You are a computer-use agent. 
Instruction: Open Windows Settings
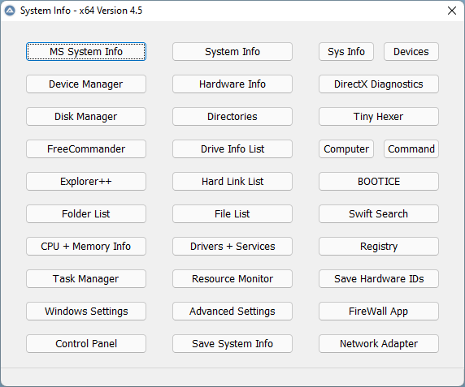[x=86, y=312]
